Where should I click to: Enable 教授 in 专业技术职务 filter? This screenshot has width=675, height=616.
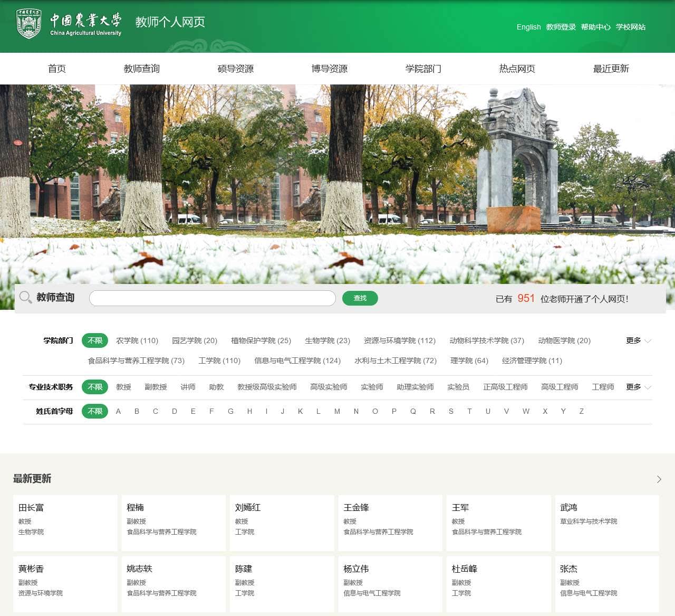point(123,387)
